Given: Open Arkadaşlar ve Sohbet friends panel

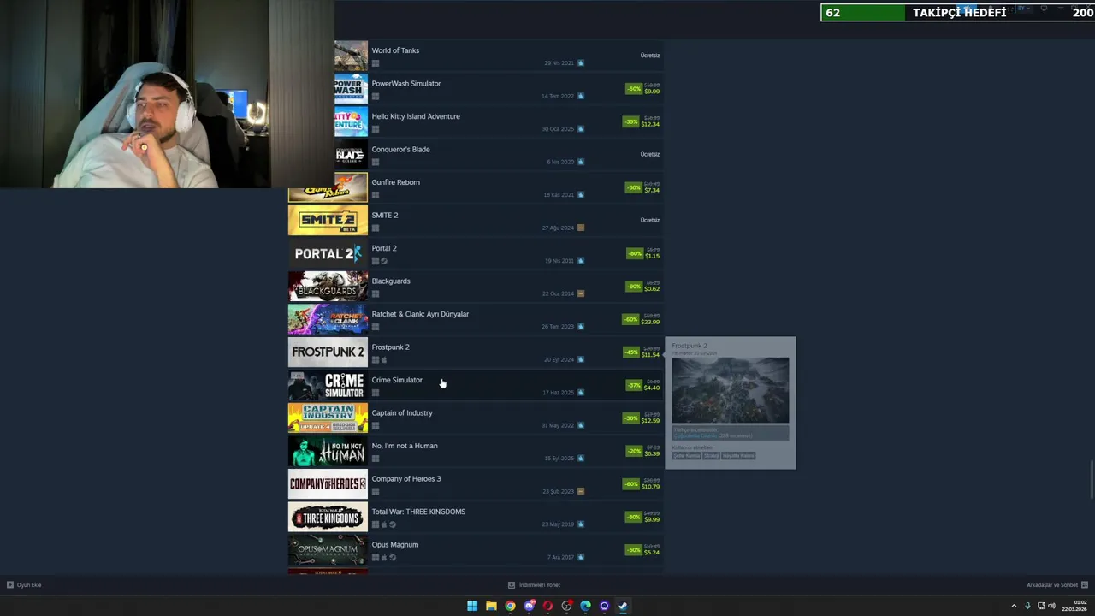Looking at the screenshot, I should click(x=1057, y=585).
